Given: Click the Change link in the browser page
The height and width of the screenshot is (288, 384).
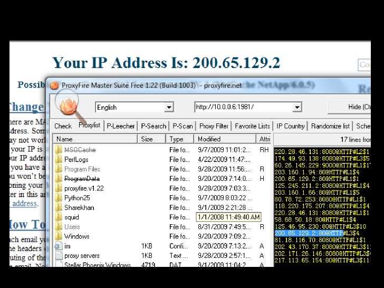Looking at the screenshot, I should 26,107.
